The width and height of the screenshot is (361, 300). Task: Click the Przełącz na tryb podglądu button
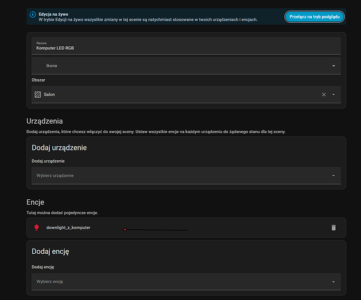pyautogui.click(x=314, y=17)
